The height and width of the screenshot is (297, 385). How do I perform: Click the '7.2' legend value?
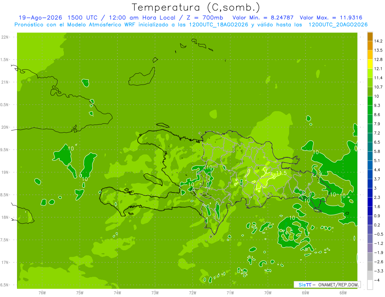(377, 133)
